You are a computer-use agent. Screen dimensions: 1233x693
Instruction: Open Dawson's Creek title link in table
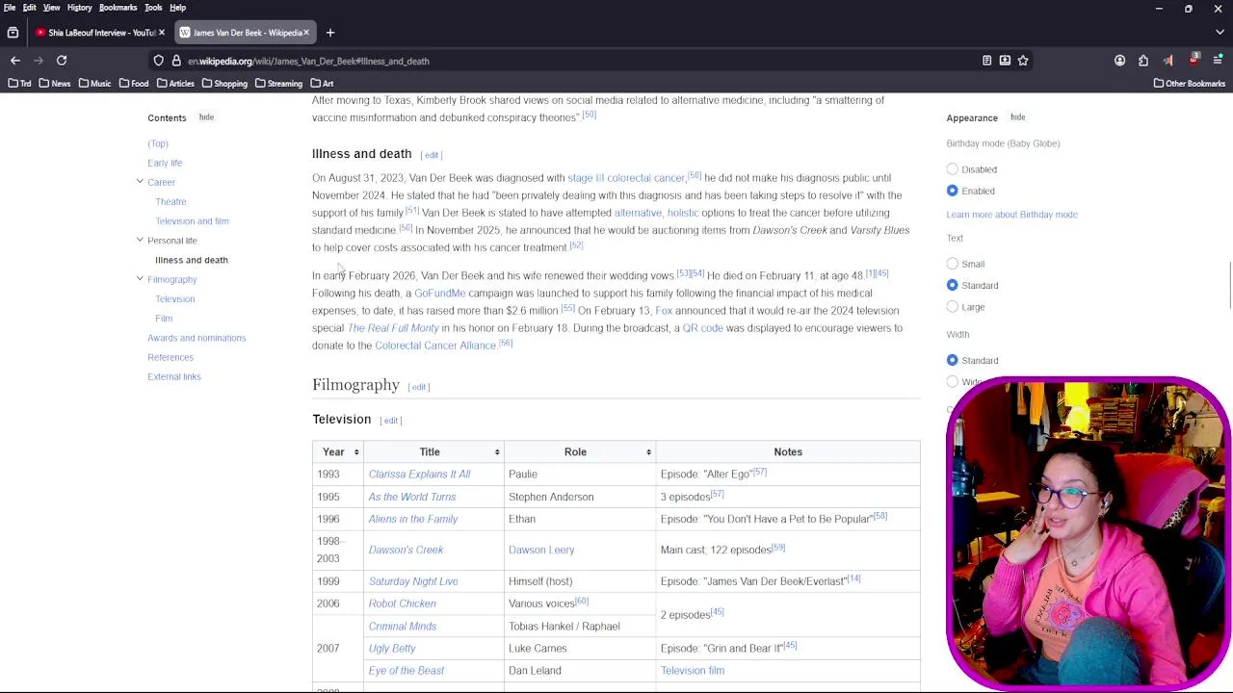click(406, 550)
